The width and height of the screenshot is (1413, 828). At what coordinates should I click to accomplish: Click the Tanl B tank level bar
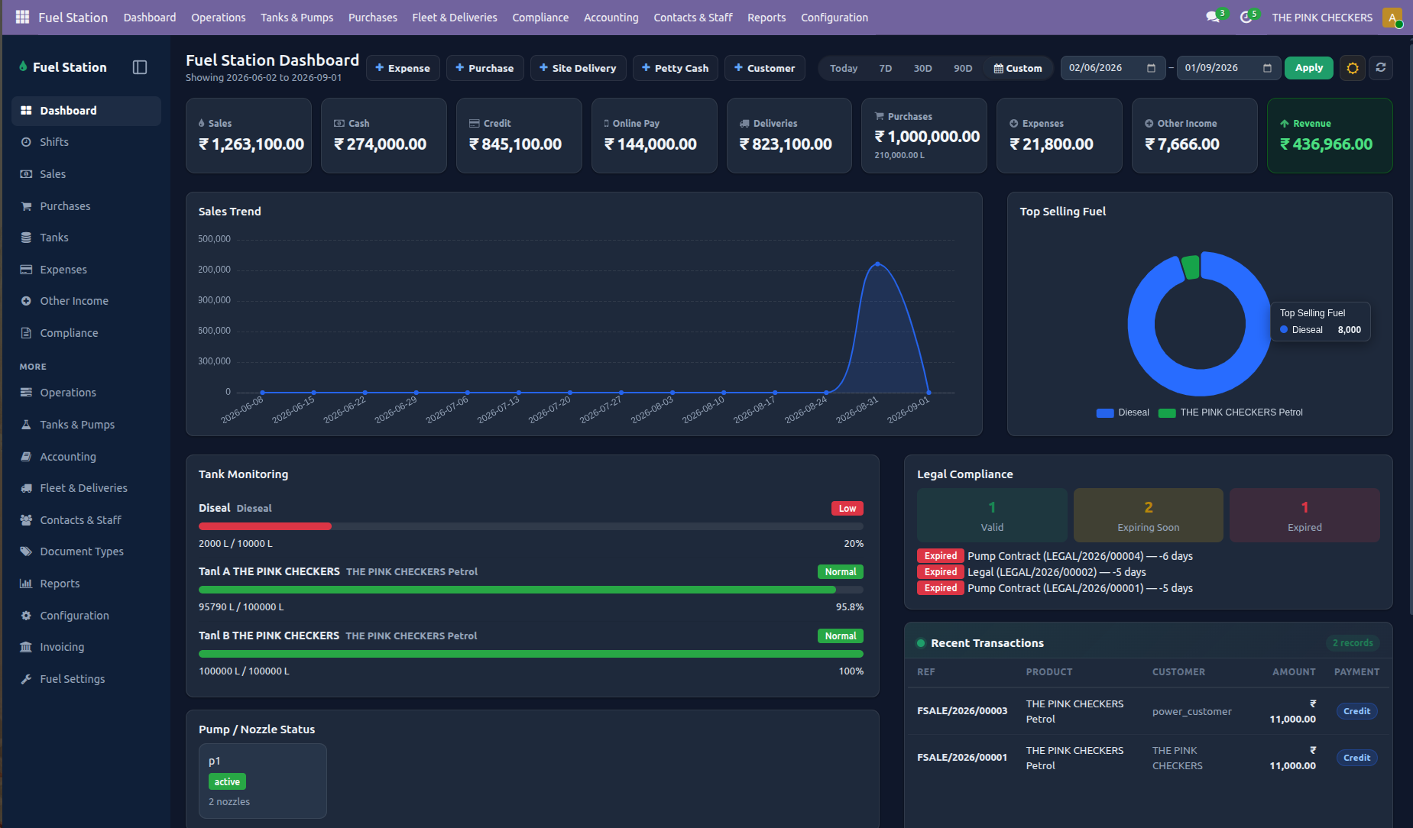(x=531, y=654)
